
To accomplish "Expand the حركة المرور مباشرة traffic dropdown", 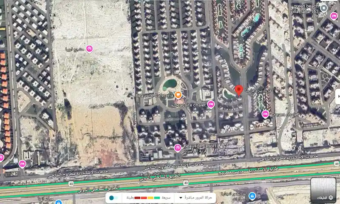I will 195,198.
